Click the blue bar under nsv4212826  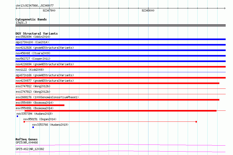[120, 50]
